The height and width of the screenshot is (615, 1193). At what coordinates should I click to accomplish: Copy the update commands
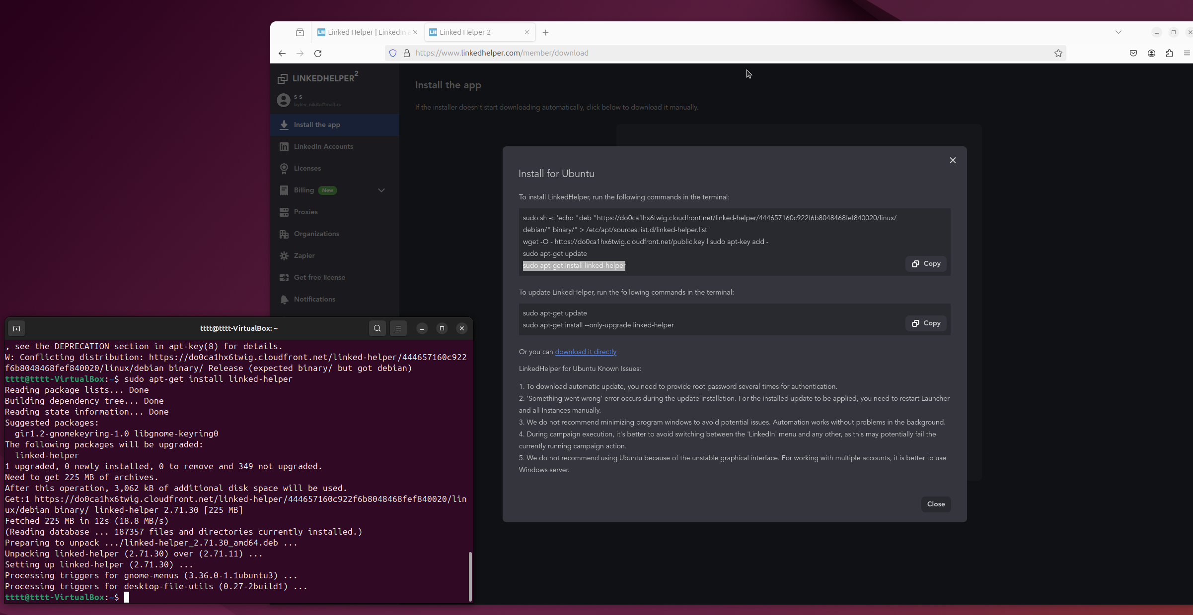coord(926,323)
